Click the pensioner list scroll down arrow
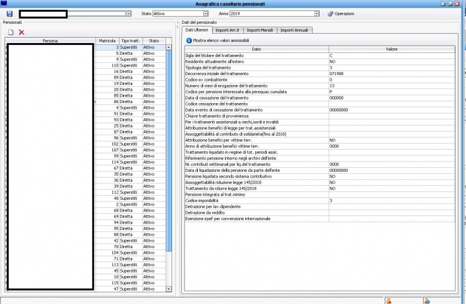The height and width of the screenshot is (304, 466). point(169,289)
